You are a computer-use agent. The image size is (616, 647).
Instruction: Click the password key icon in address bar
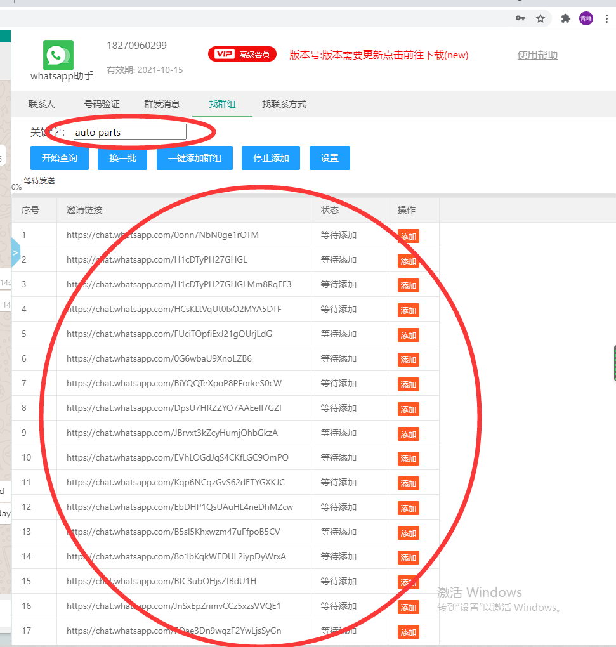click(520, 18)
